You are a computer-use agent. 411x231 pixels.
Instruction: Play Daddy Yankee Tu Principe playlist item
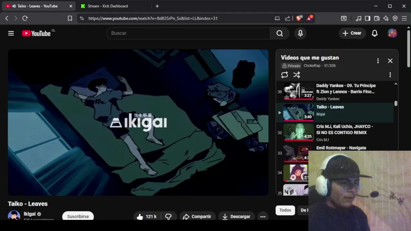coord(334,92)
